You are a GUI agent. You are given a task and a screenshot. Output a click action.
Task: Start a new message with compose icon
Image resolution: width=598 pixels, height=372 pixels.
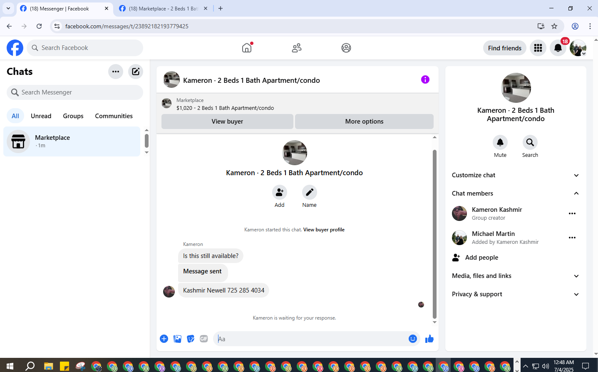coord(136,72)
